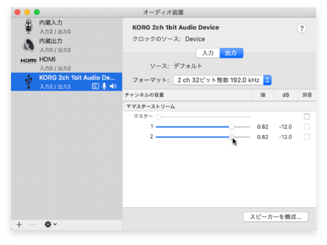The image size is (327, 245).
Task: Select 内蔵出力 device in the list
Action: [66, 45]
